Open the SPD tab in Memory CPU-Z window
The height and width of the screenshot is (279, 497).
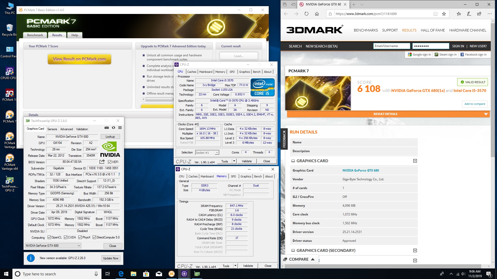(x=233, y=176)
